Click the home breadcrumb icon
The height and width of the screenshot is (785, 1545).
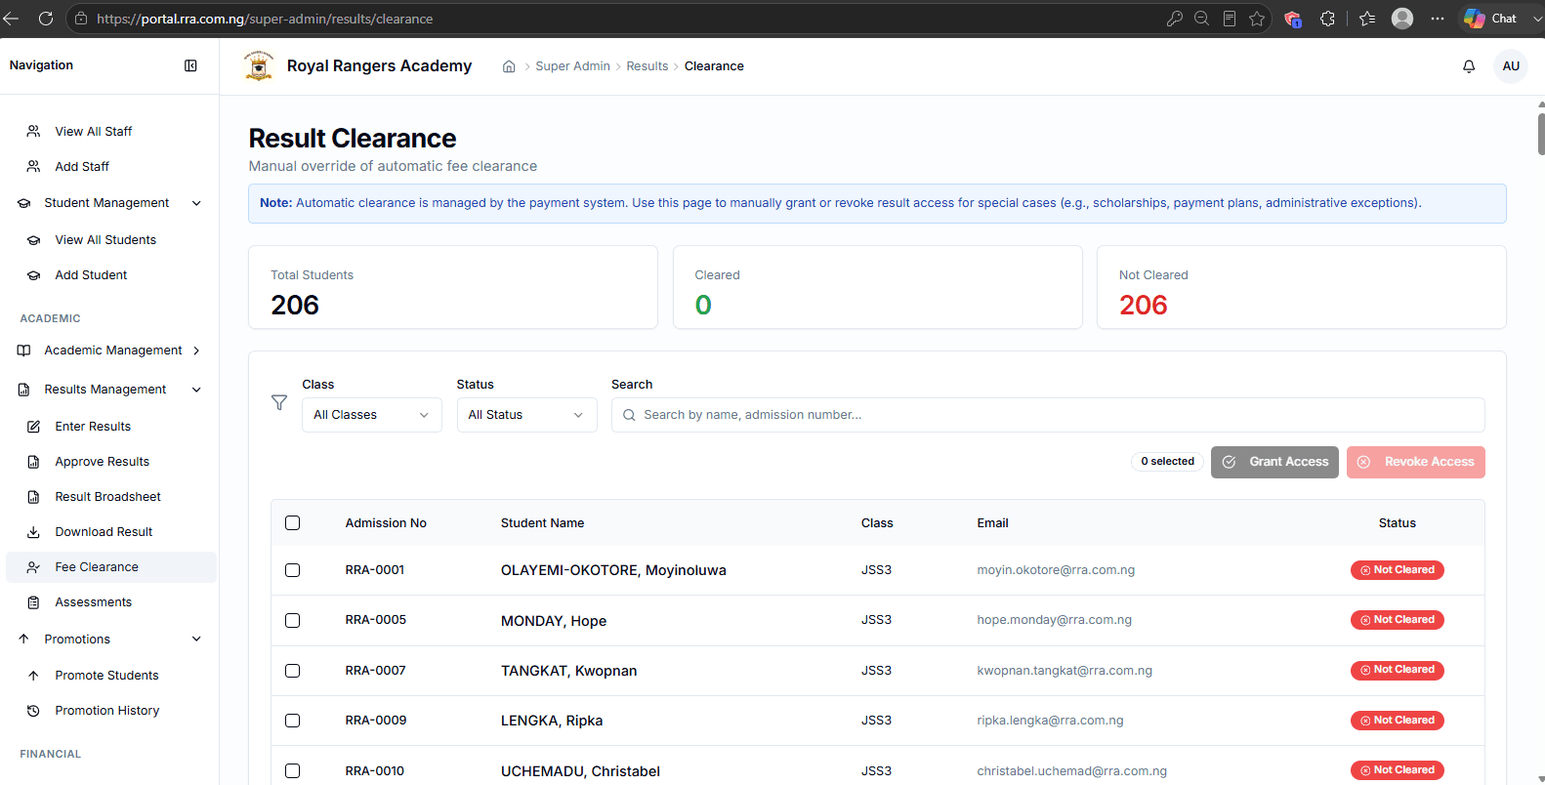pos(509,66)
